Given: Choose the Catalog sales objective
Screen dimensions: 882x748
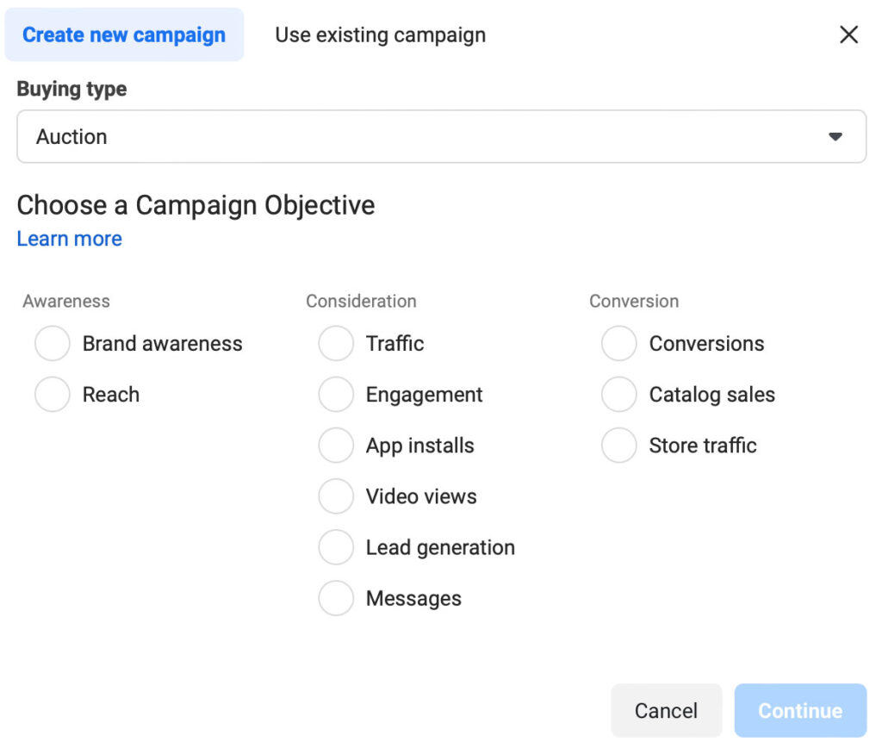Looking at the screenshot, I should pos(618,394).
